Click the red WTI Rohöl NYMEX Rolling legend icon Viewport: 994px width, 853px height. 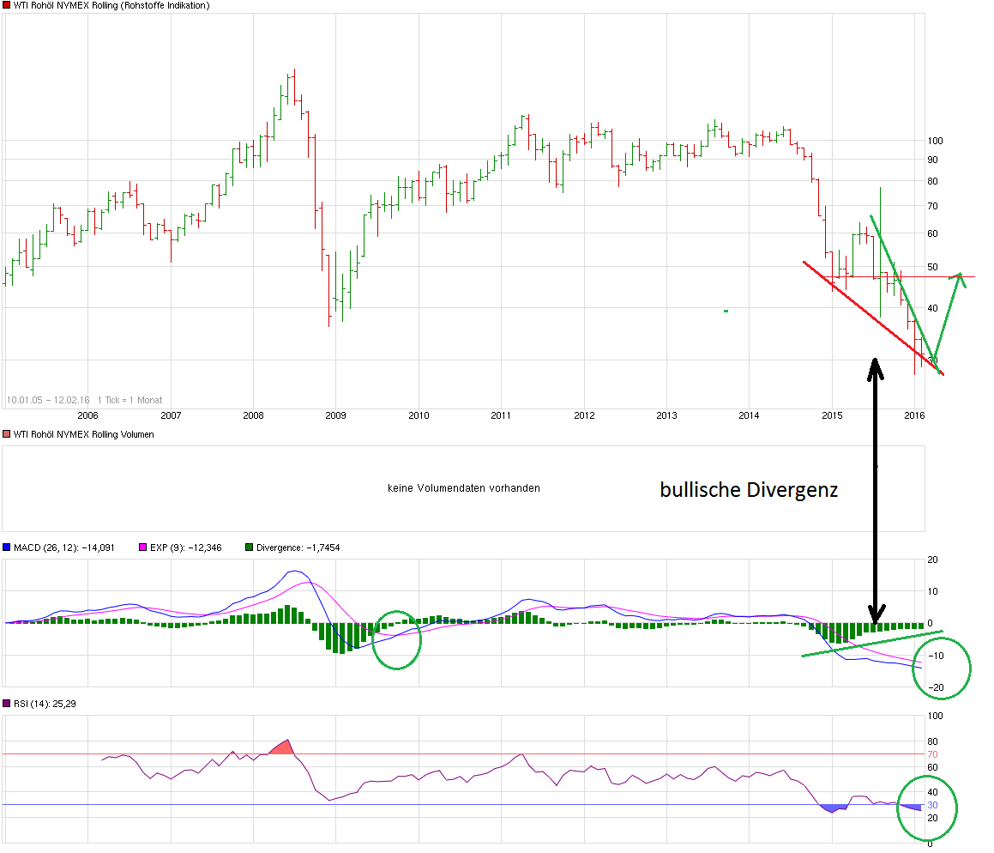click(x=6, y=6)
